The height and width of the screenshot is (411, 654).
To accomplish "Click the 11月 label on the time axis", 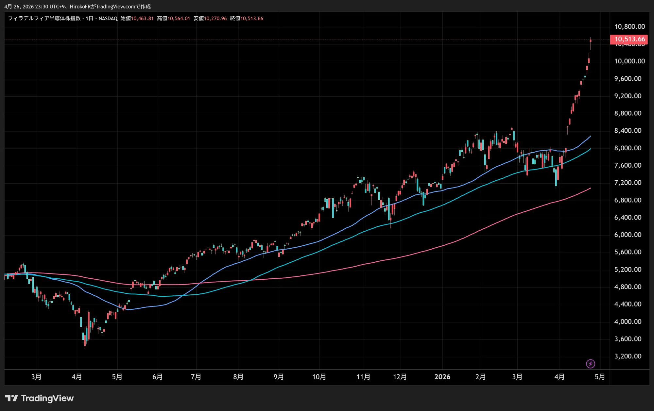I will click(x=364, y=377).
